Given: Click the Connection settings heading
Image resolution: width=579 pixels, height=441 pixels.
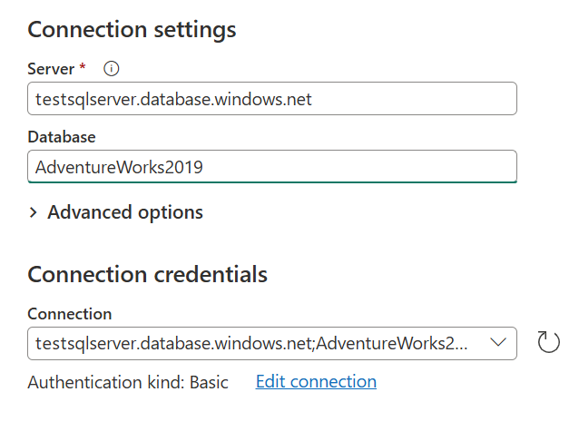Looking at the screenshot, I should (132, 29).
